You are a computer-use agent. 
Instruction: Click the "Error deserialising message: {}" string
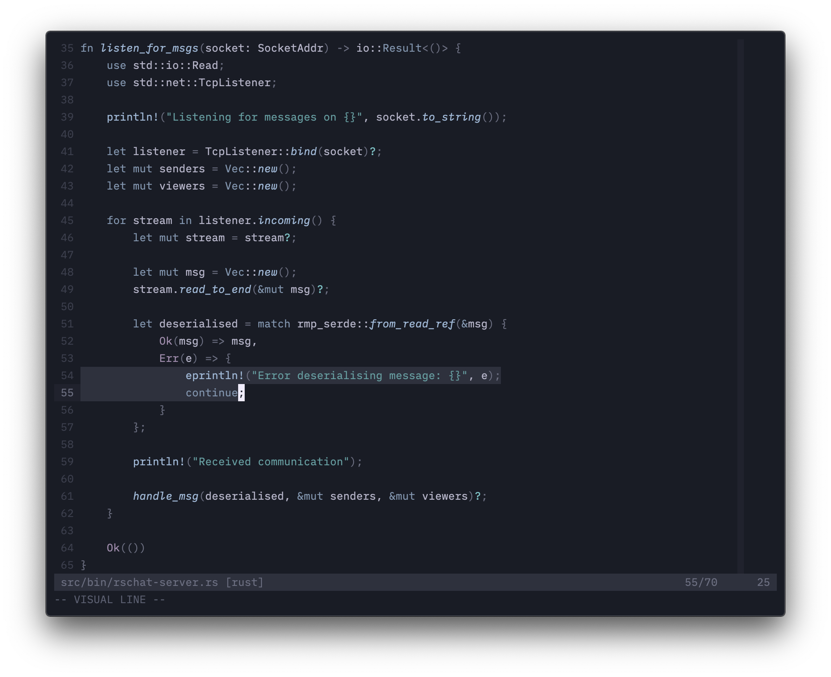click(359, 376)
